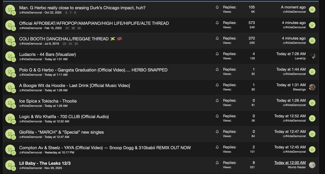Click Blessings' last-poster avatar on A Boogie row

click(x=312, y=87)
